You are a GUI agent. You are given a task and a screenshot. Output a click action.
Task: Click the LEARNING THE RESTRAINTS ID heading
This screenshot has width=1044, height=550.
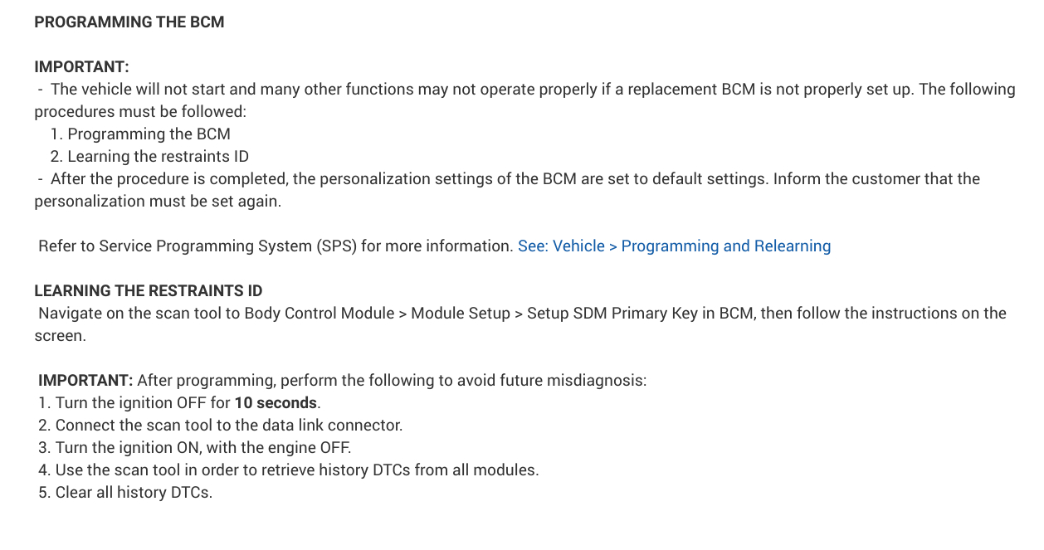(149, 291)
